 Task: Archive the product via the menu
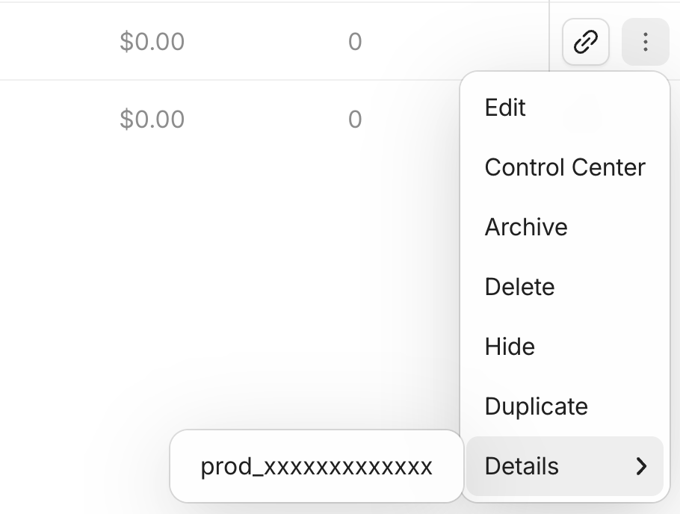pyautogui.click(x=526, y=227)
